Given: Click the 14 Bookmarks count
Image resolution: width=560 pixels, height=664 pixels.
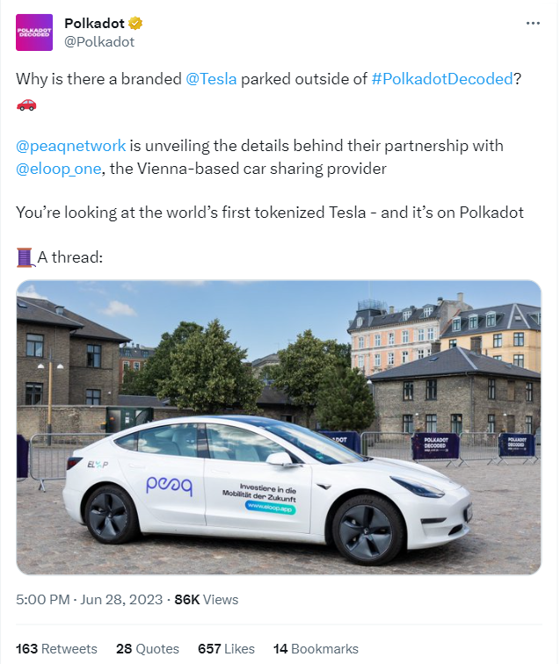Looking at the screenshot, I should click(x=316, y=648).
